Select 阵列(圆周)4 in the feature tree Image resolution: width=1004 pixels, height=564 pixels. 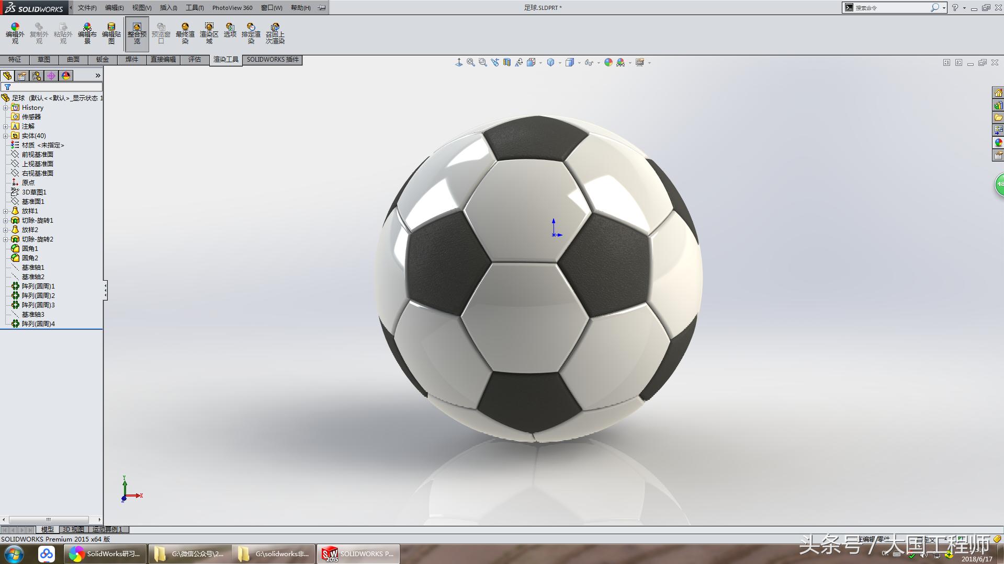tap(38, 324)
